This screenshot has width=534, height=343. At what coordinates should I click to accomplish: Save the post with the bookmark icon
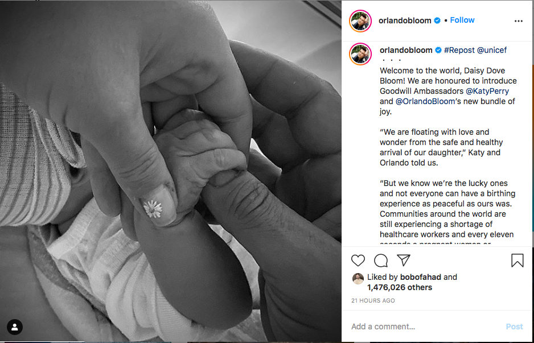pos(517,261)
